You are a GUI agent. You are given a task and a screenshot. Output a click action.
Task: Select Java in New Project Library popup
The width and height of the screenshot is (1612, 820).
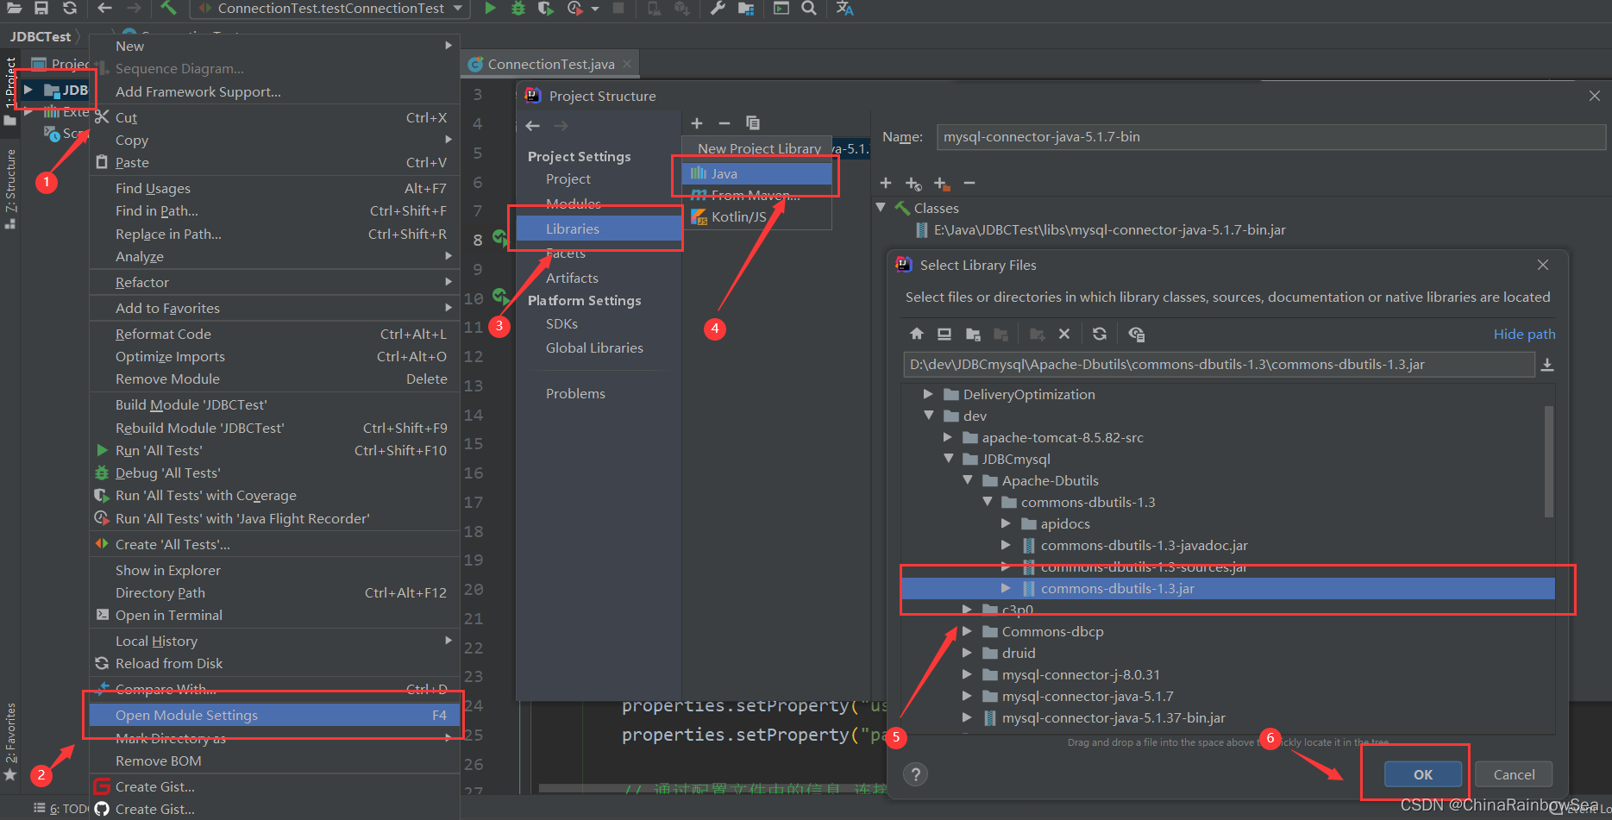pos(756,173)
